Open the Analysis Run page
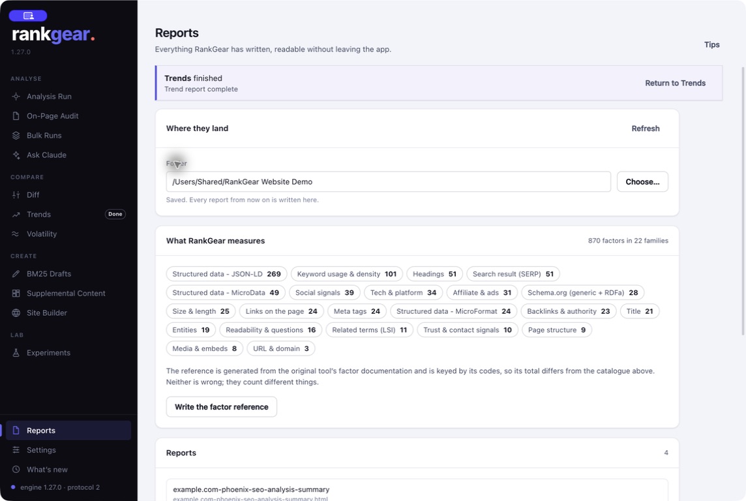 [68, 96]
